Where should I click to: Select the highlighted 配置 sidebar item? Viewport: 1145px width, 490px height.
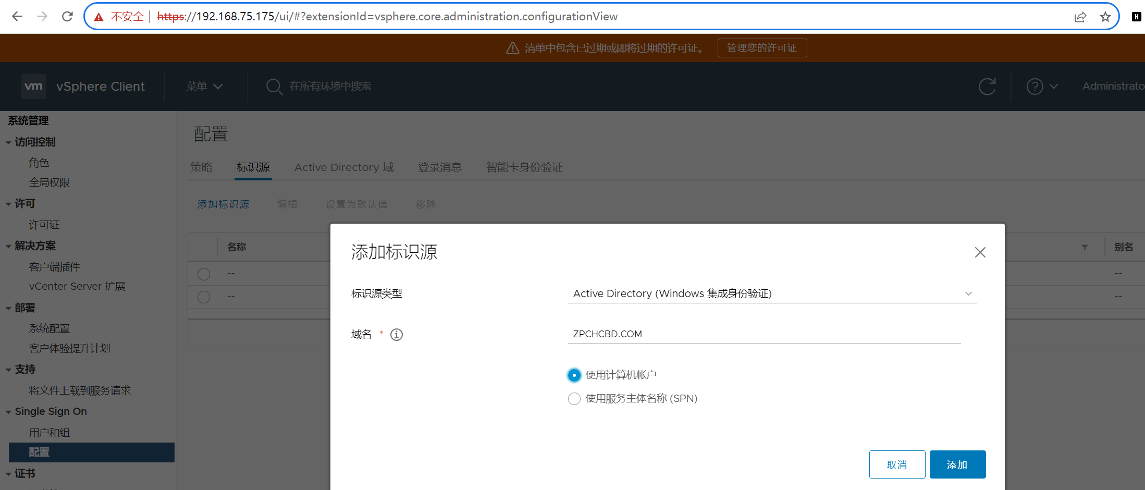[92, 452]
